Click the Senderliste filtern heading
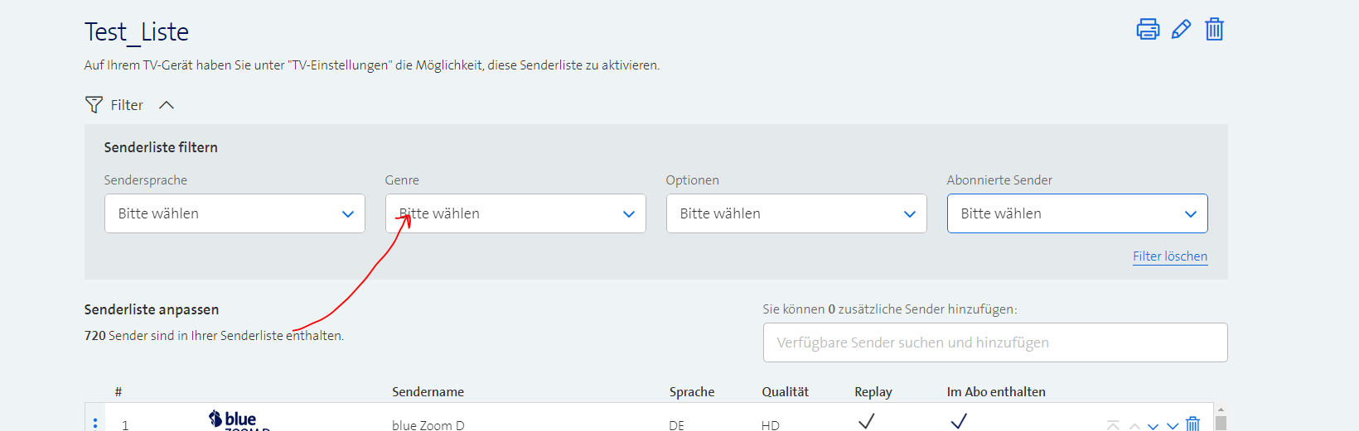The height and width of the screenshot is (431, 1359). point(161,147)
